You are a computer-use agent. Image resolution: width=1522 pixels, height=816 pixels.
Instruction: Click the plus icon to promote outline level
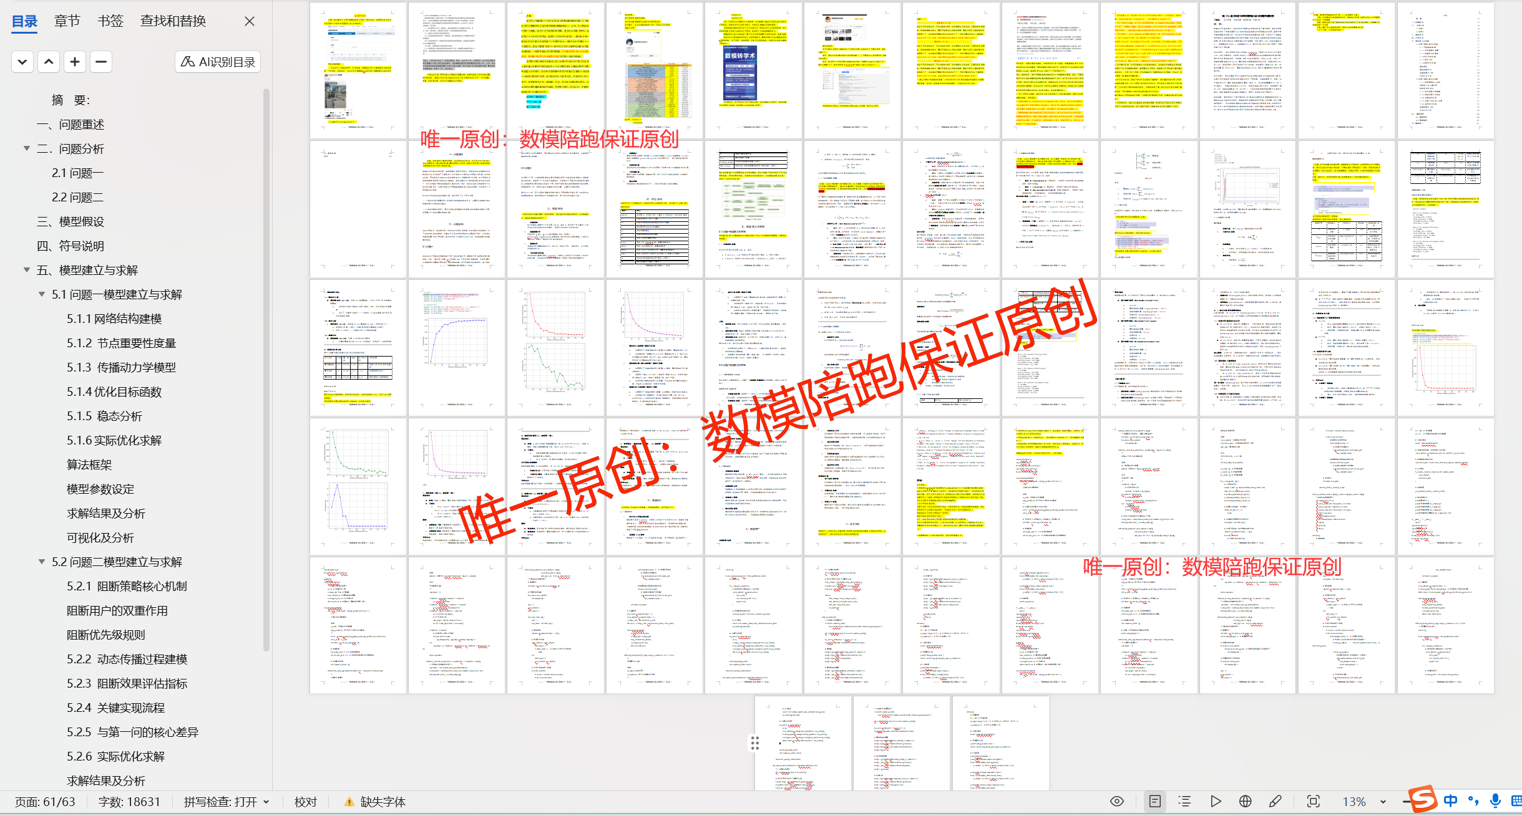coord(75,62)
